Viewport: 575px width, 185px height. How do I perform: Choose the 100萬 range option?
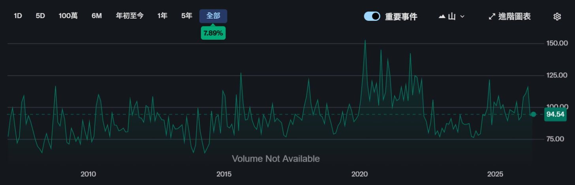coord(68,16)
